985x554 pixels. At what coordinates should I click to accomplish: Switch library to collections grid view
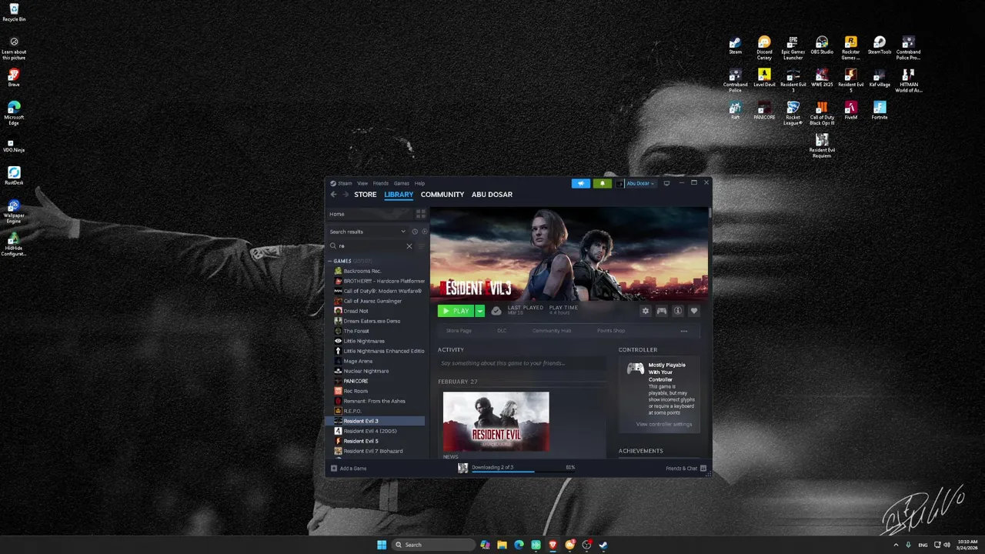point(421,214)
